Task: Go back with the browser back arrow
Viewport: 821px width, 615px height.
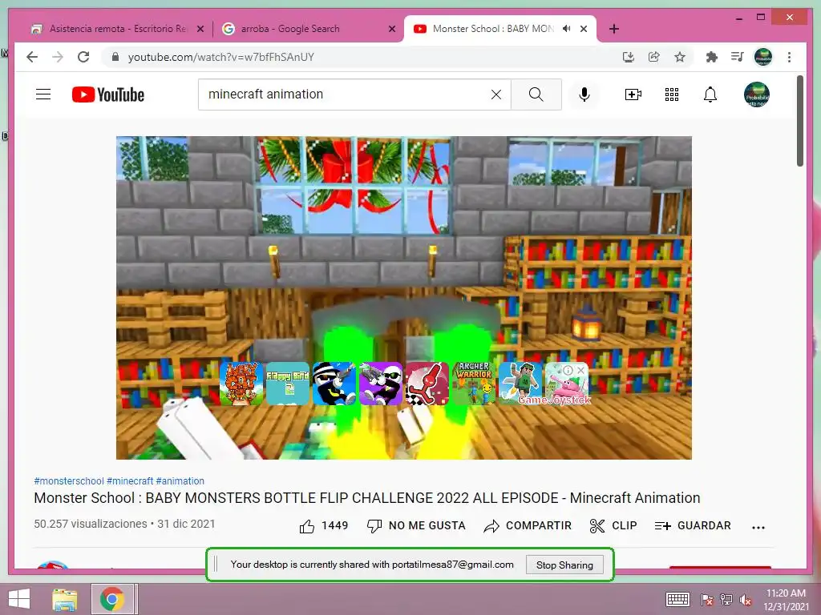Action: tap(32, 57)
